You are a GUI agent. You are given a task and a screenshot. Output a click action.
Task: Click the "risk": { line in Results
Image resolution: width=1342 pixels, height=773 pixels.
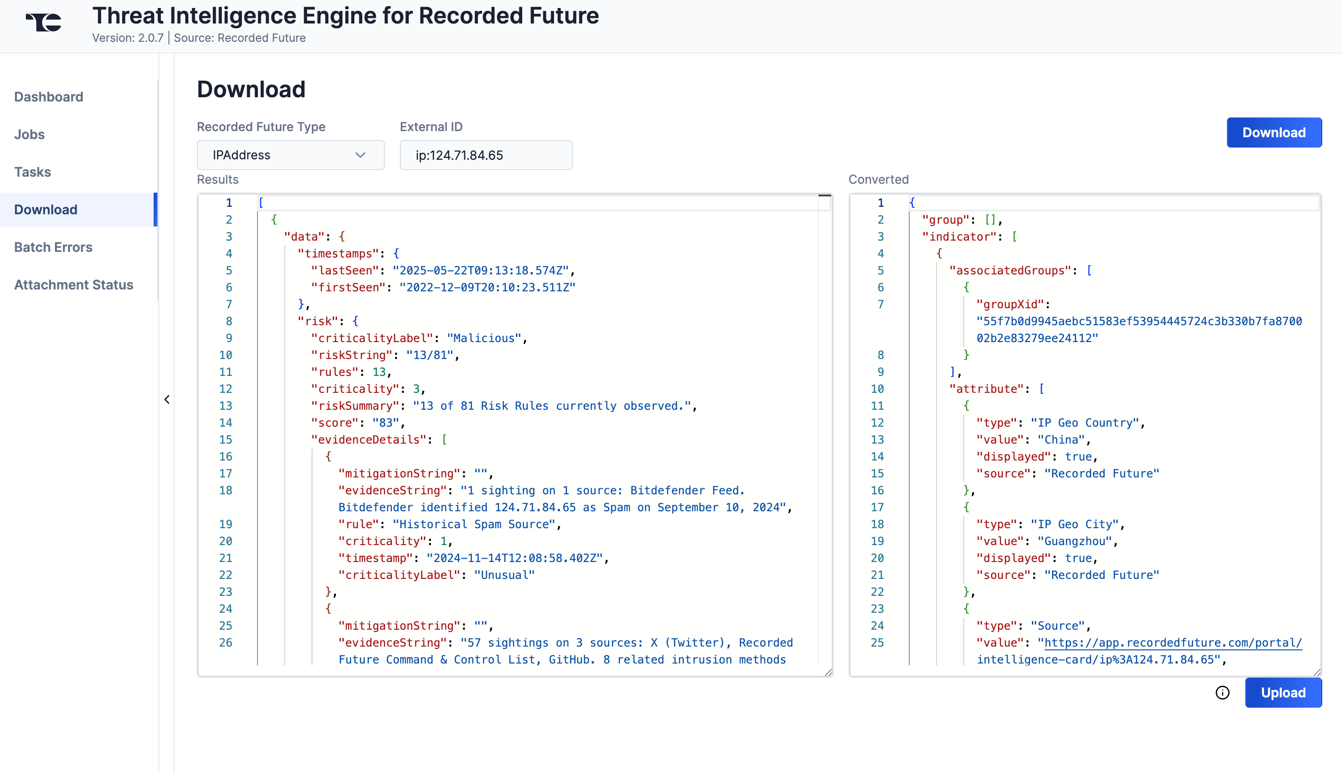(328, 321)
